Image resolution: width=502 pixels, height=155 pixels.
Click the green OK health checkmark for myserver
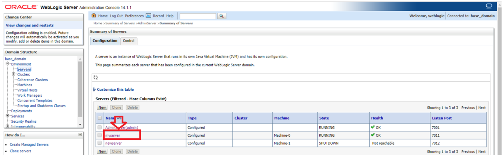click(372, 135)
